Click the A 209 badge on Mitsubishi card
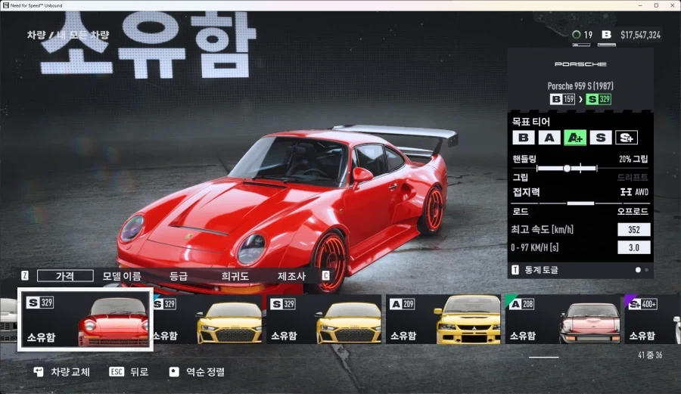 tap(403, 304)
